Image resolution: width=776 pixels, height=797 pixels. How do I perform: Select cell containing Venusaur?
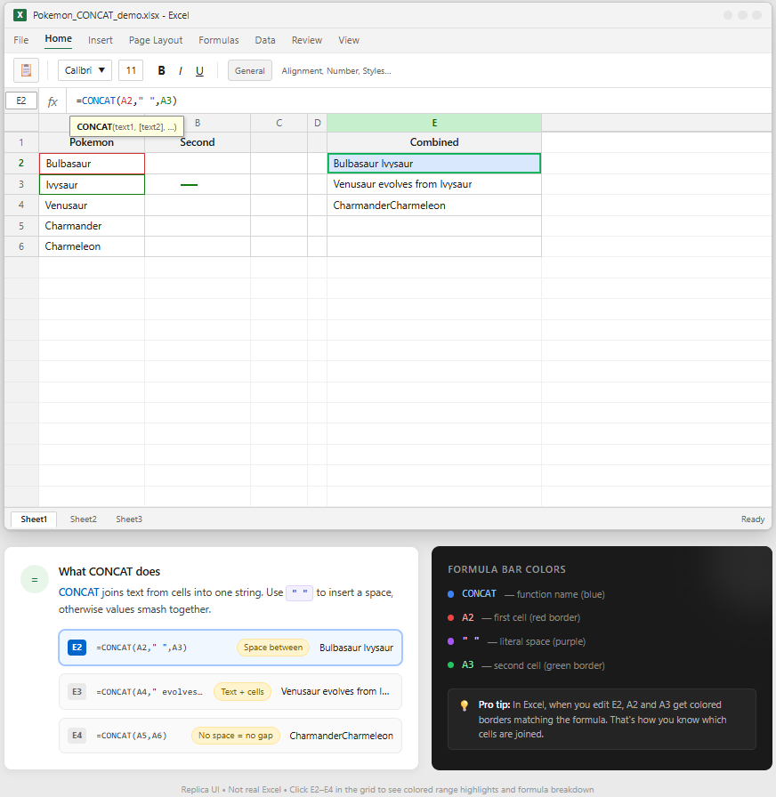pyautogui.click(x=92, y=205)
